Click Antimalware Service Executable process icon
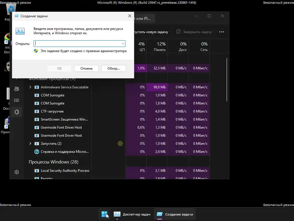This screenshot has height=221, width=294. point(37,87)
